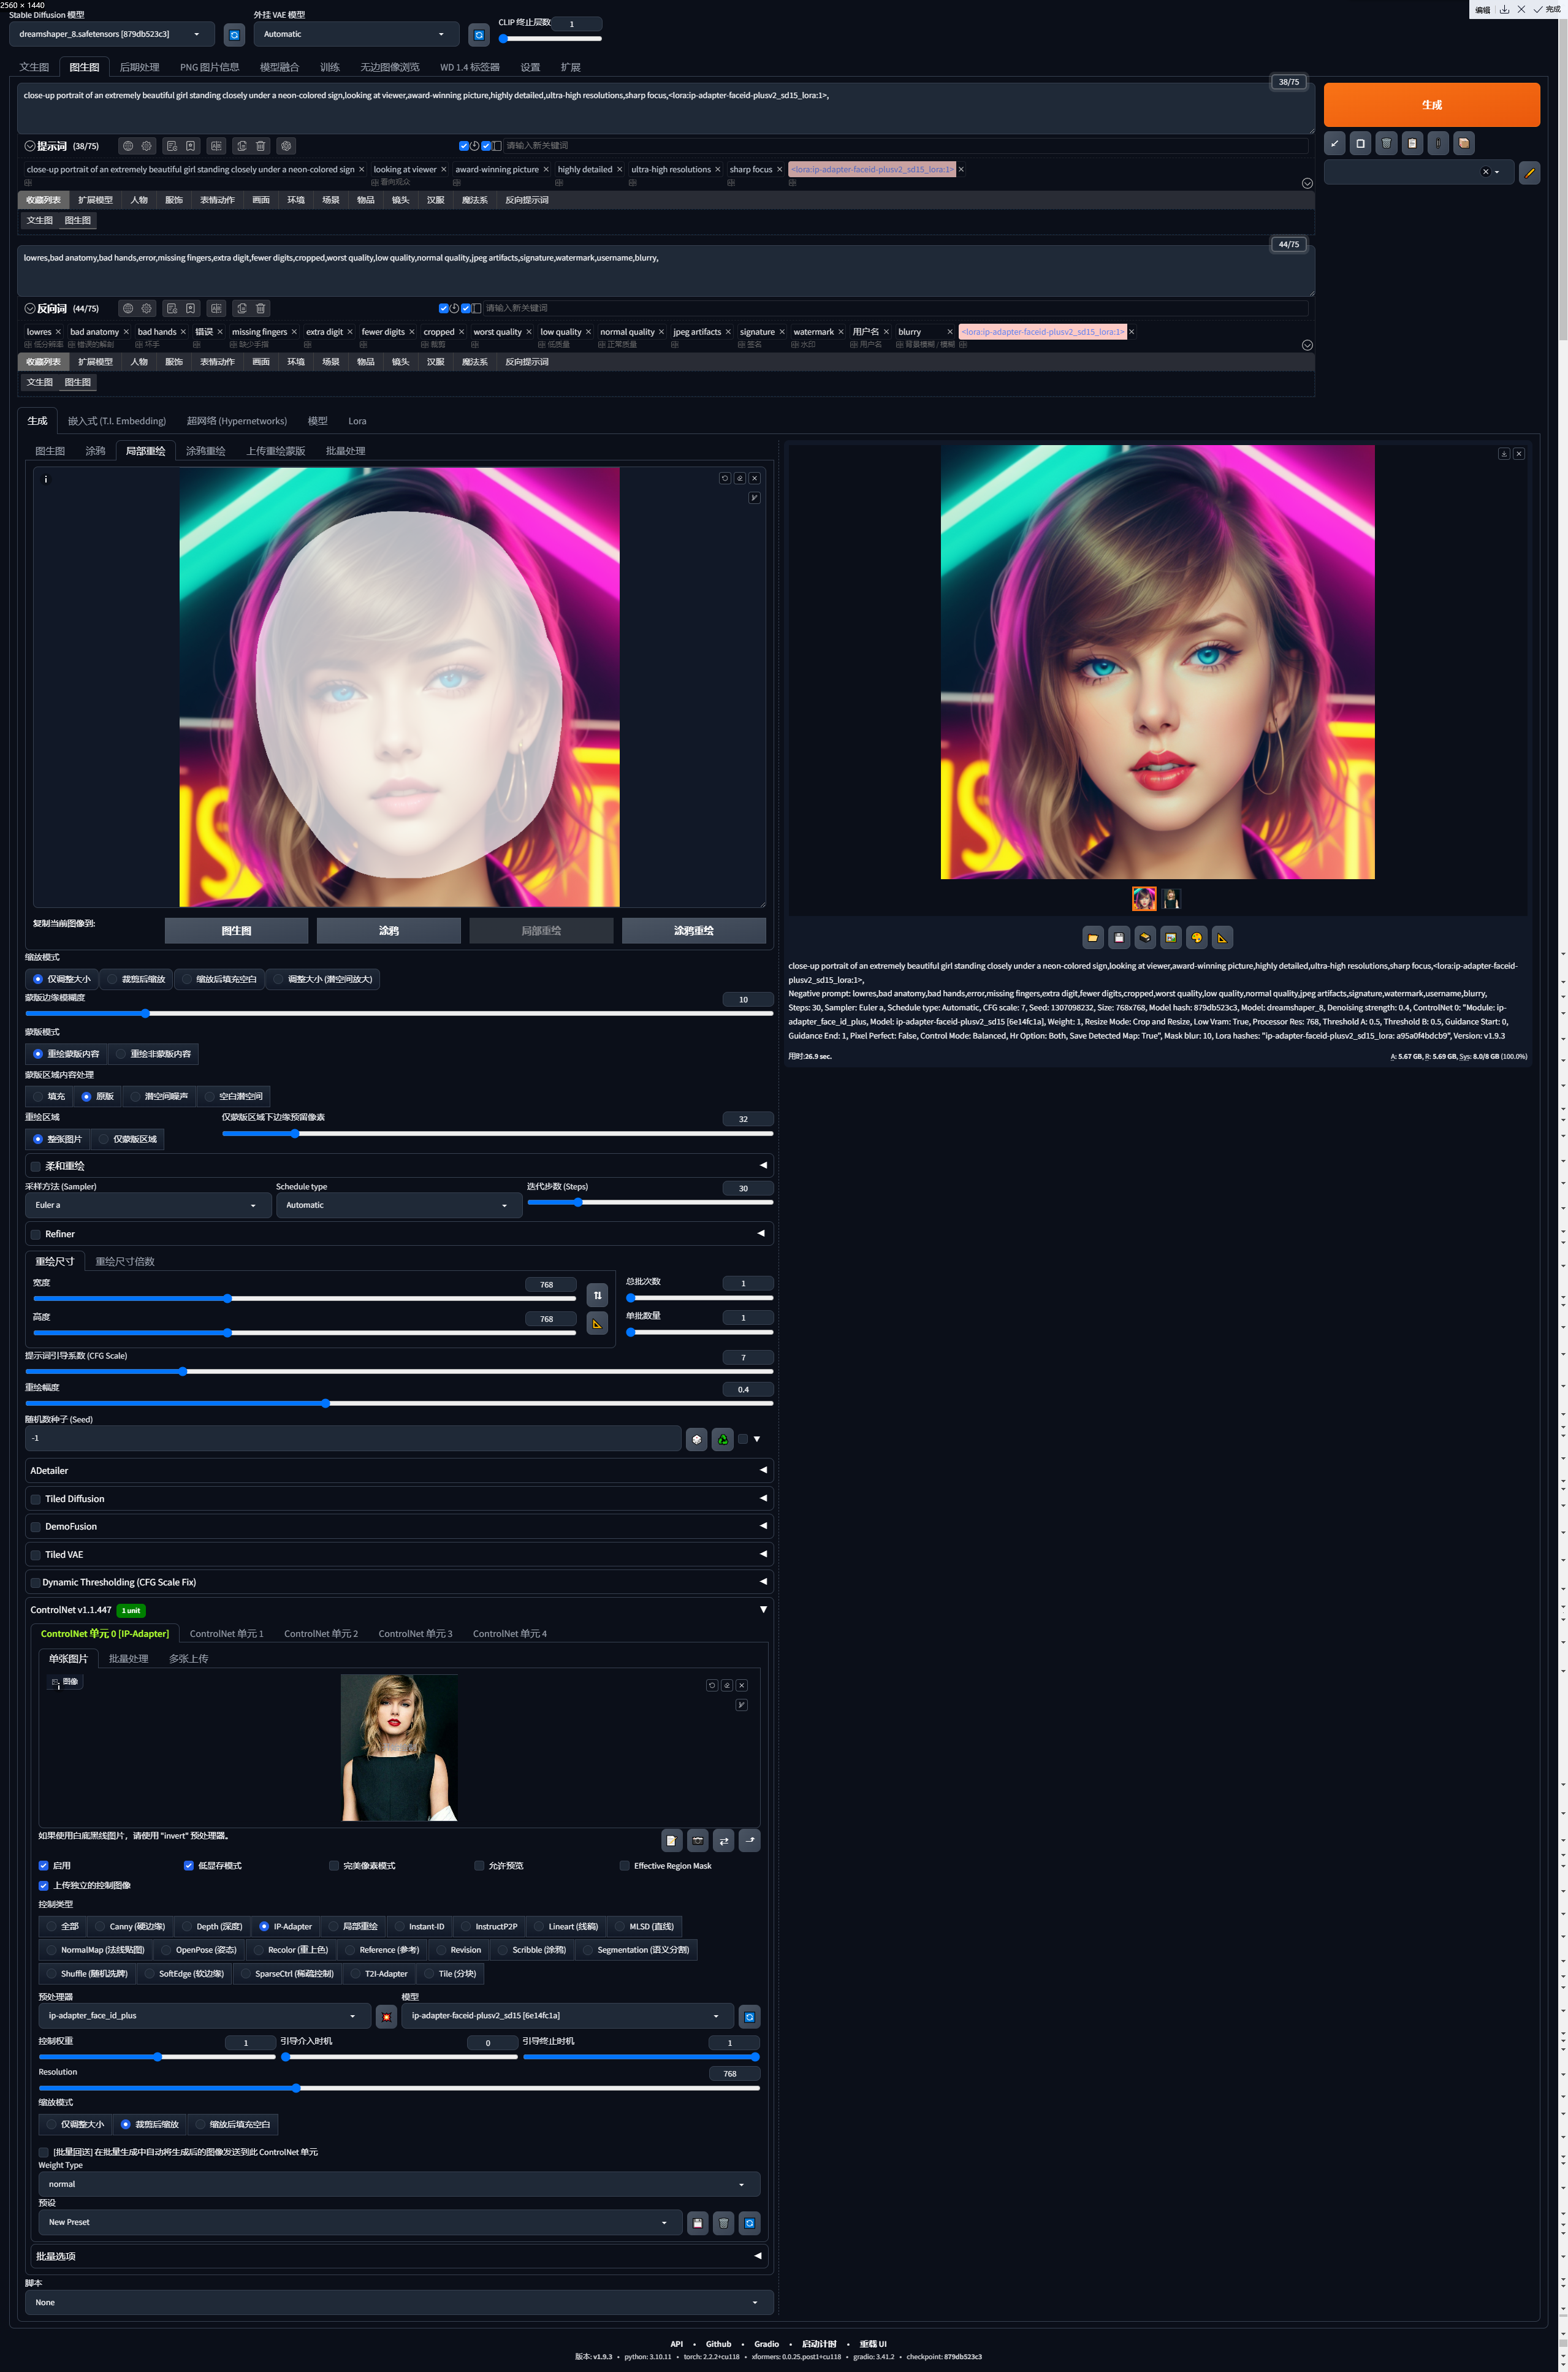Select 仅调整大小 scaling mode
The width and height of the screenshot is (1568, 2372).
coord(39,979)
